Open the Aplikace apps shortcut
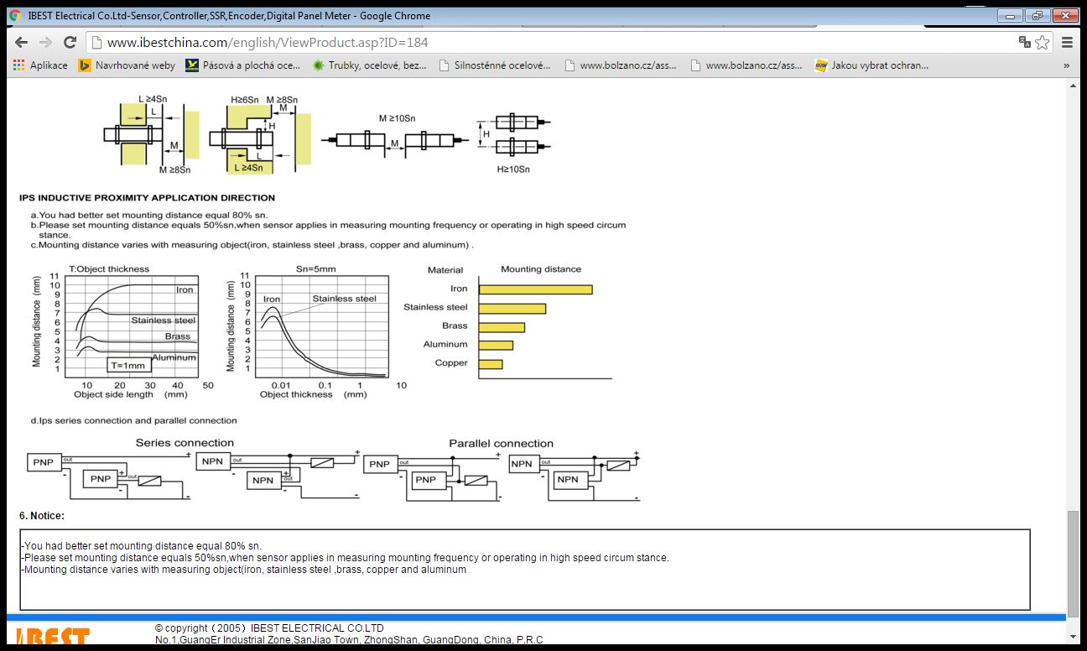This screenshot has width=1087, height=651. tap(40, 65)
